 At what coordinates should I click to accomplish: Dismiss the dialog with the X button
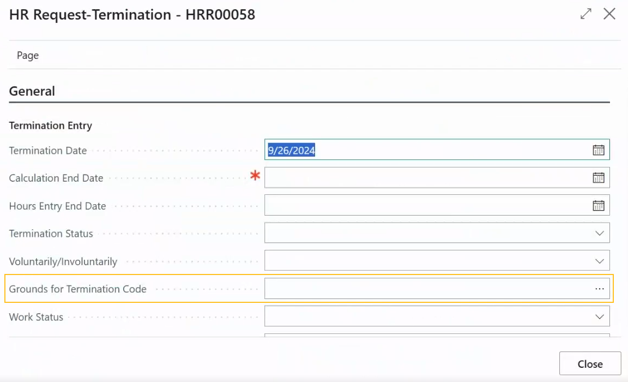click(x=609, y=15)
